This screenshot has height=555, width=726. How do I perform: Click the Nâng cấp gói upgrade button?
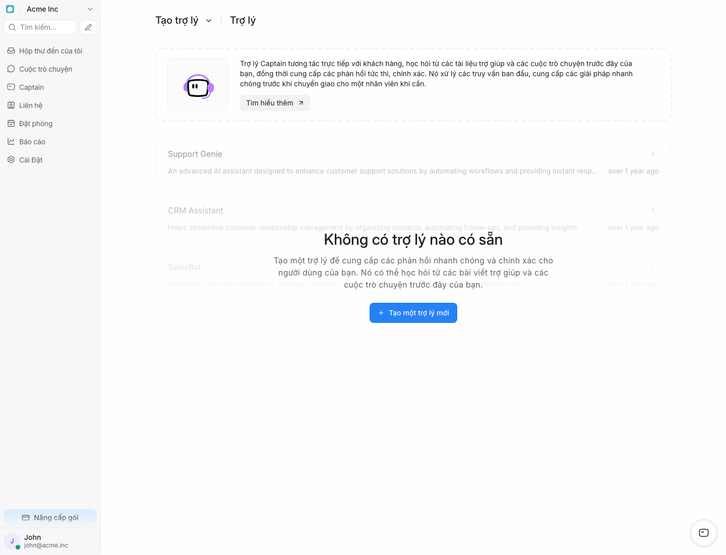(x=50, y=517)
